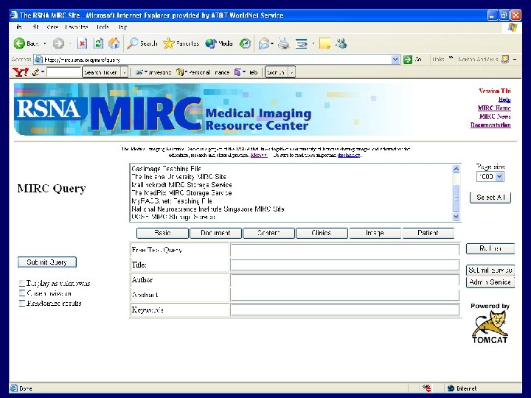
Task: Click the Submit Service button
Action: [x=490, y=270]
